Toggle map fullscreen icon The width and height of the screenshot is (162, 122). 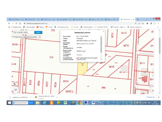(x=151, y=86)
